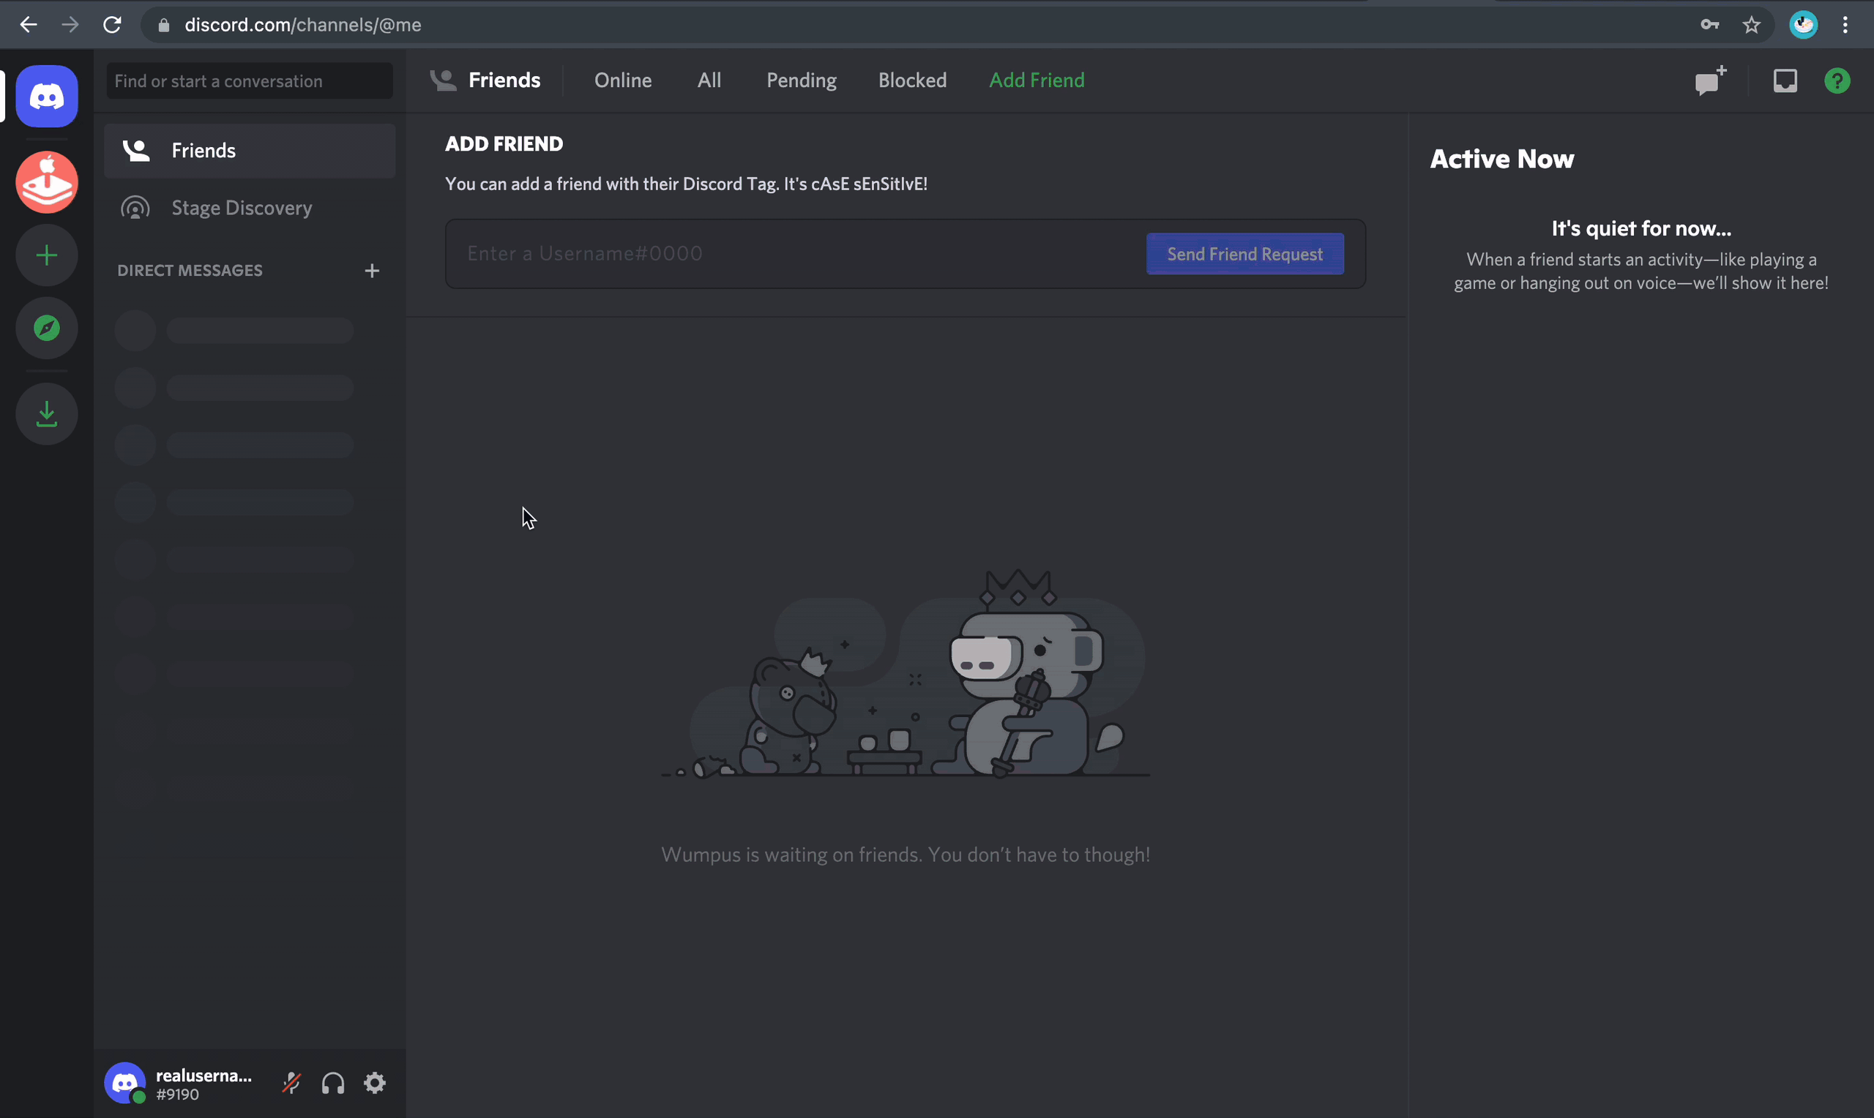Bookmark page with star icon
The width and height of the screenshot is (1874, 1118).
(1751, 25)
